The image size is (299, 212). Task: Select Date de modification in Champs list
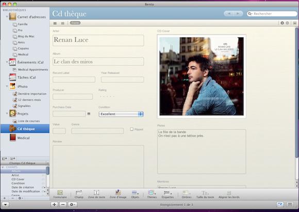26,191
